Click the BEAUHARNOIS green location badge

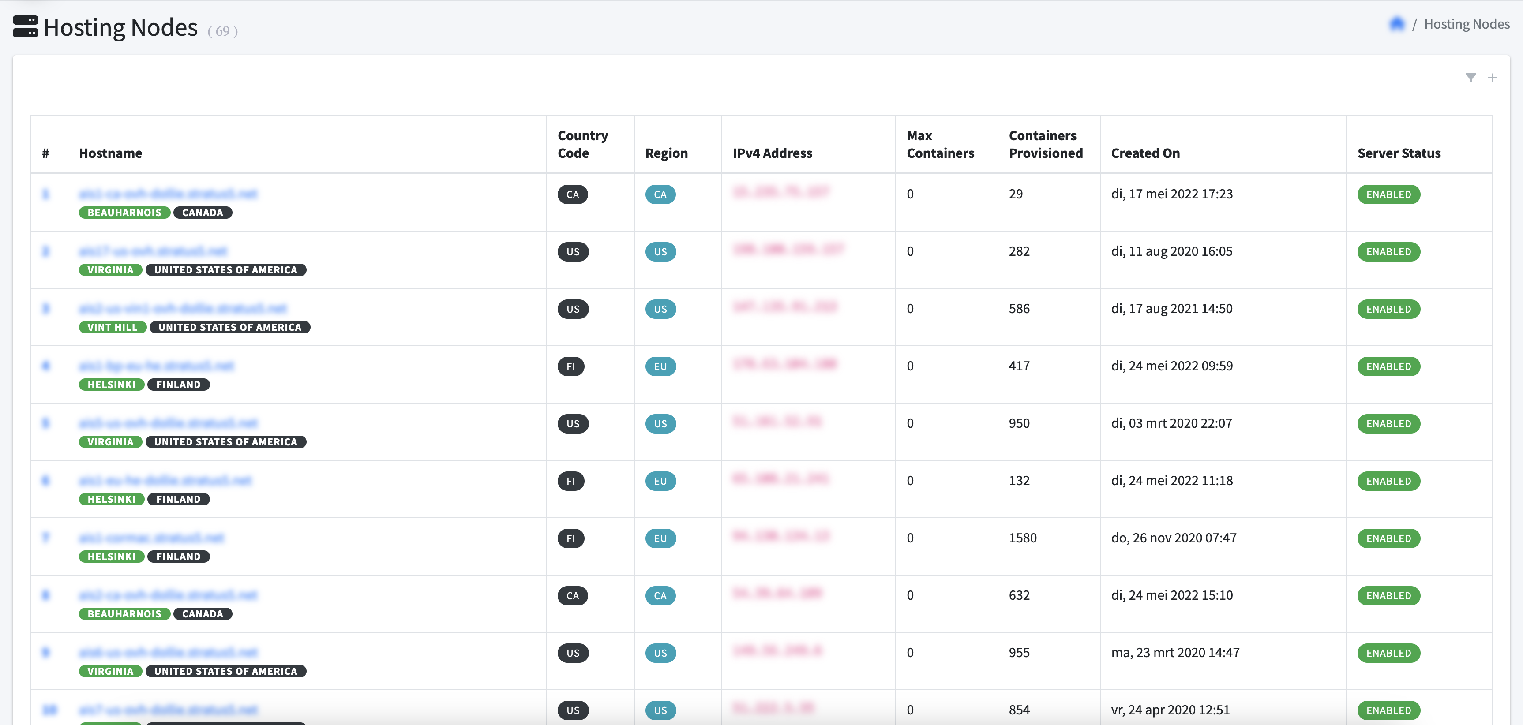coord(124,212)
